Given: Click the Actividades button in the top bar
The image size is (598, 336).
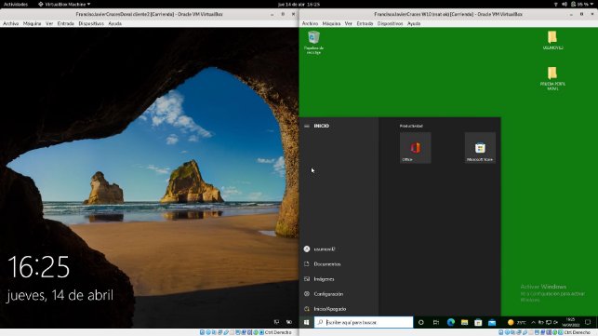Looking at the screenshot, I should 16,5.
